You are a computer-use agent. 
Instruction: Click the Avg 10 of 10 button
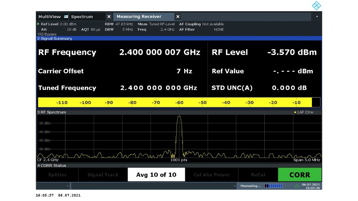pyautogui.click(x=156, y=175)
